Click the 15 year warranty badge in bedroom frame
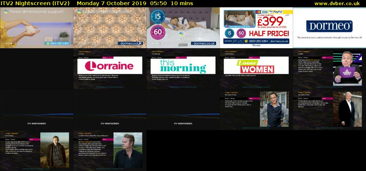366x171 pixels. pos(158,17)
